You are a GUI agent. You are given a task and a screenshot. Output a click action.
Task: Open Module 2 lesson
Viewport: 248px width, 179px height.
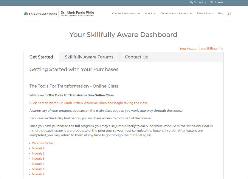[x=38, y=154]
